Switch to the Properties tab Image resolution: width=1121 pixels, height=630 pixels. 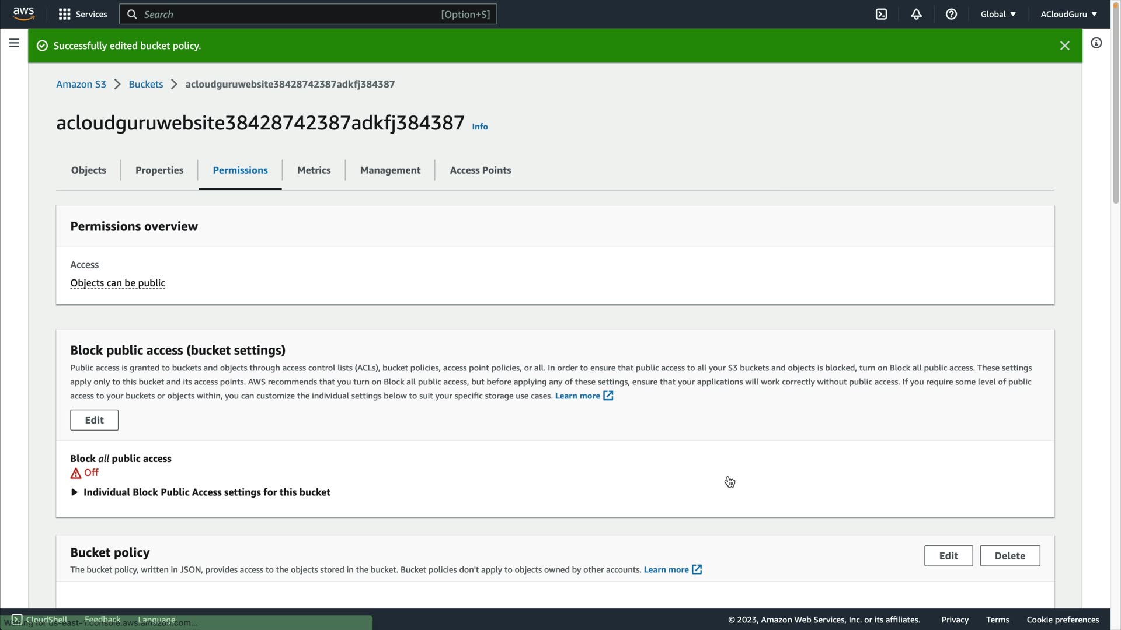click(159, 170)
